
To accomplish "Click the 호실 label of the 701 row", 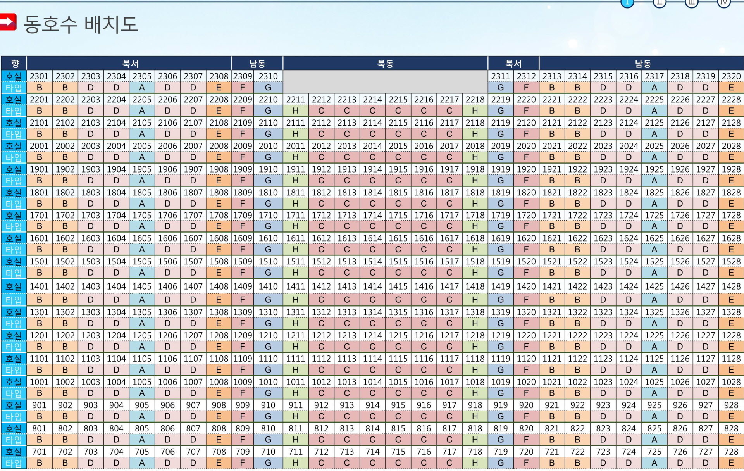I will (14, 452).
